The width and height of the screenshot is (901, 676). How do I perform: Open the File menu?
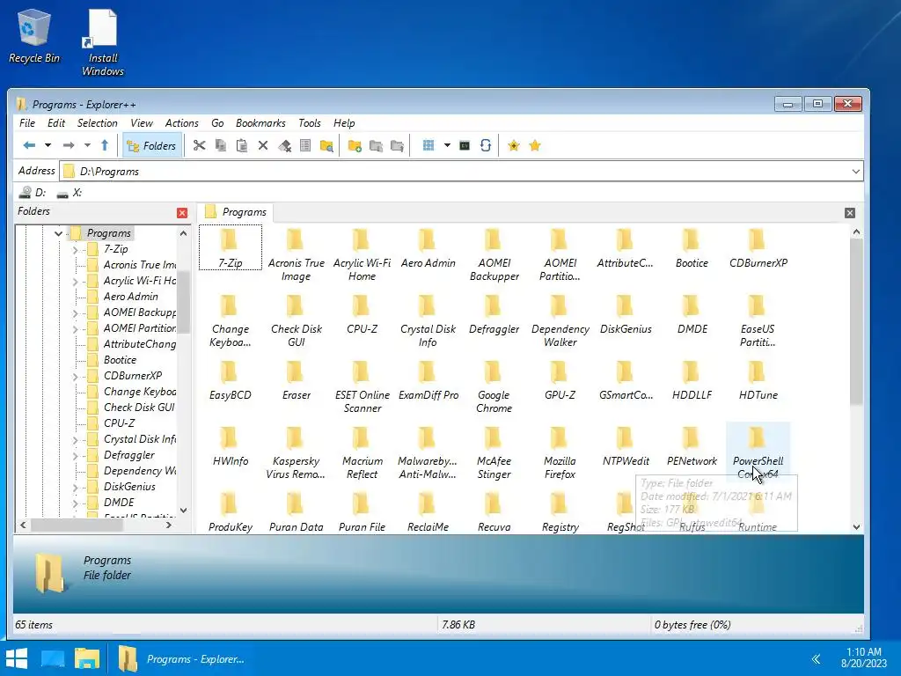point(27,123)
